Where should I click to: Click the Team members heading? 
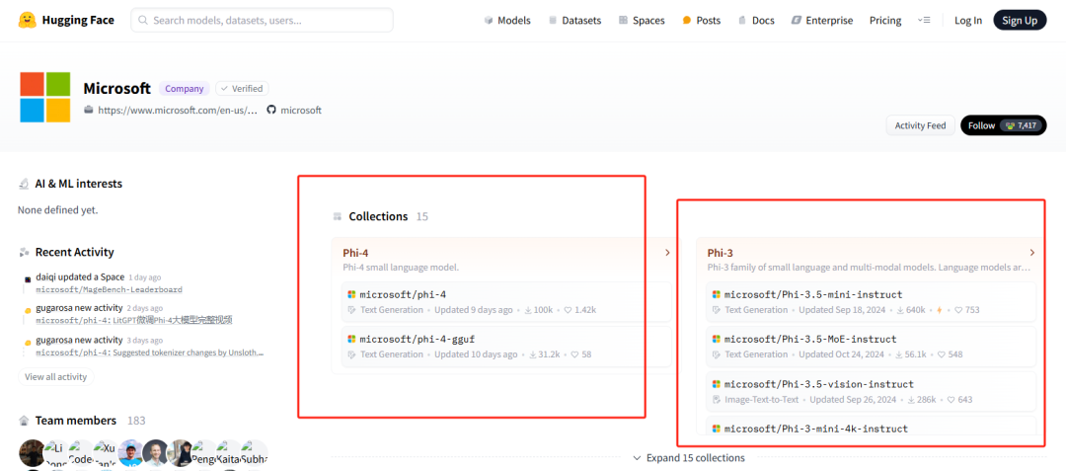coord(75,421)
